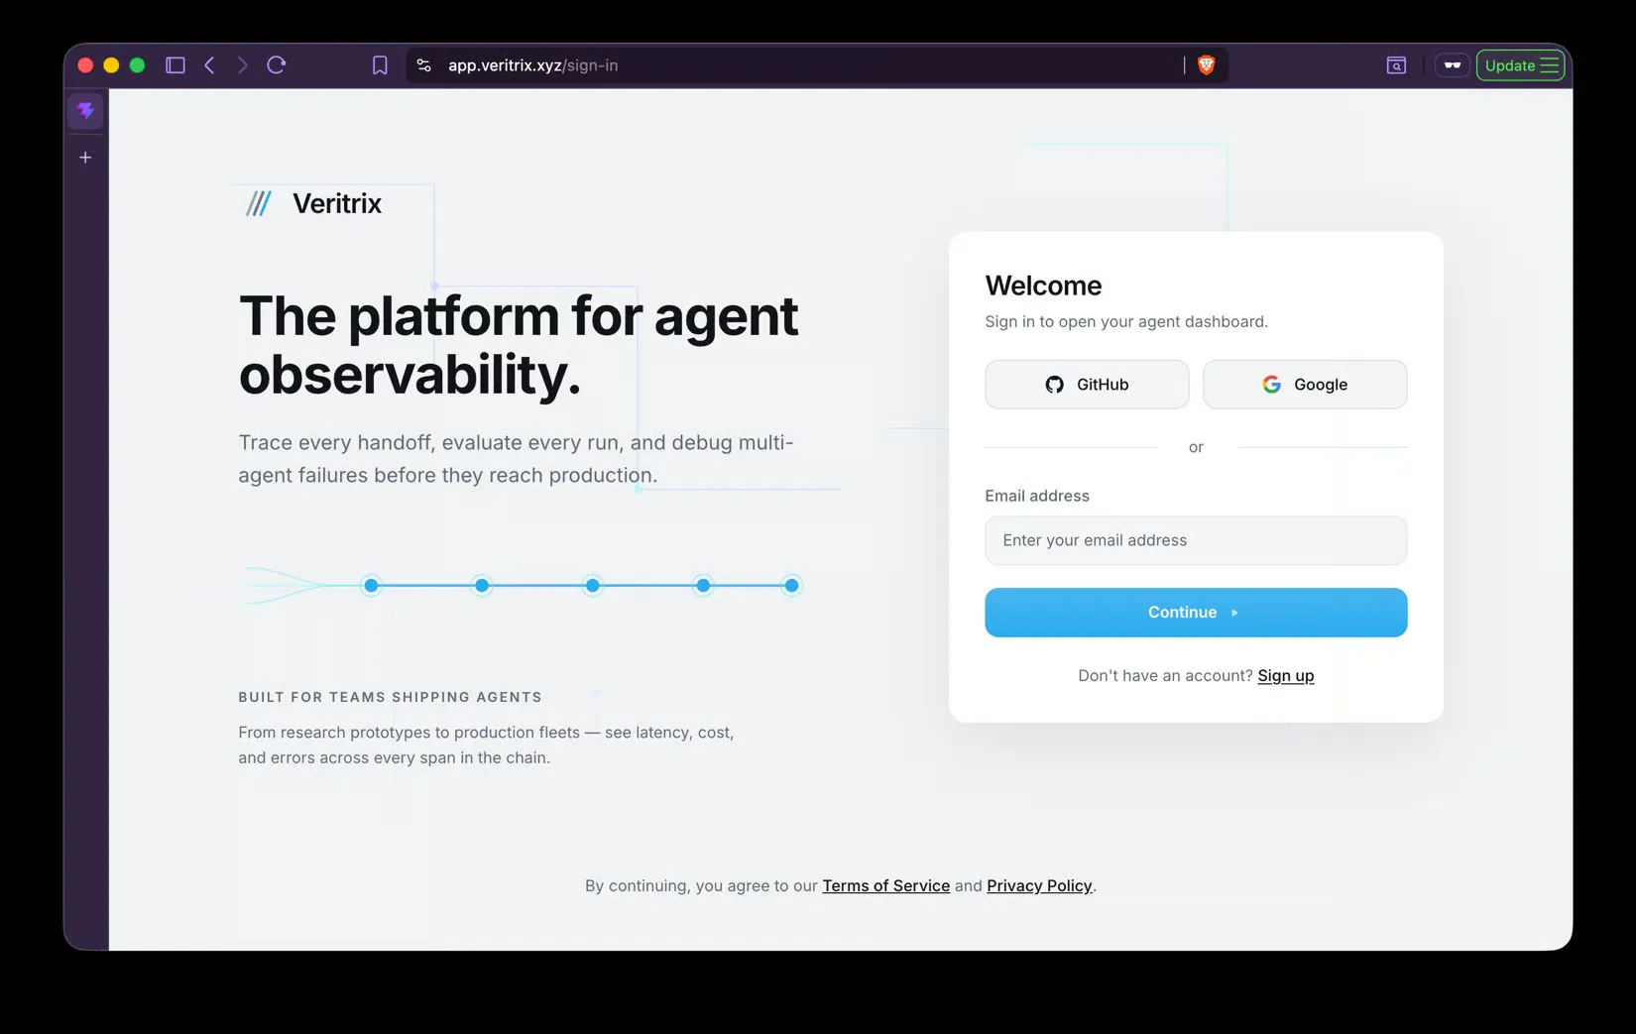Click the blue Continue button
1636x1034 pixels.
[1196, 613]
